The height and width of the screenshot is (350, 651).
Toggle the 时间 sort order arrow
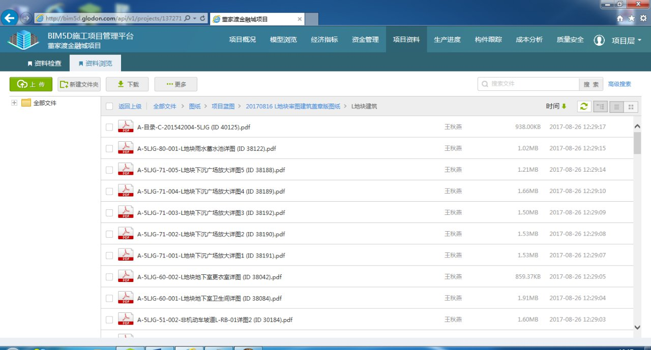(564, 106)
